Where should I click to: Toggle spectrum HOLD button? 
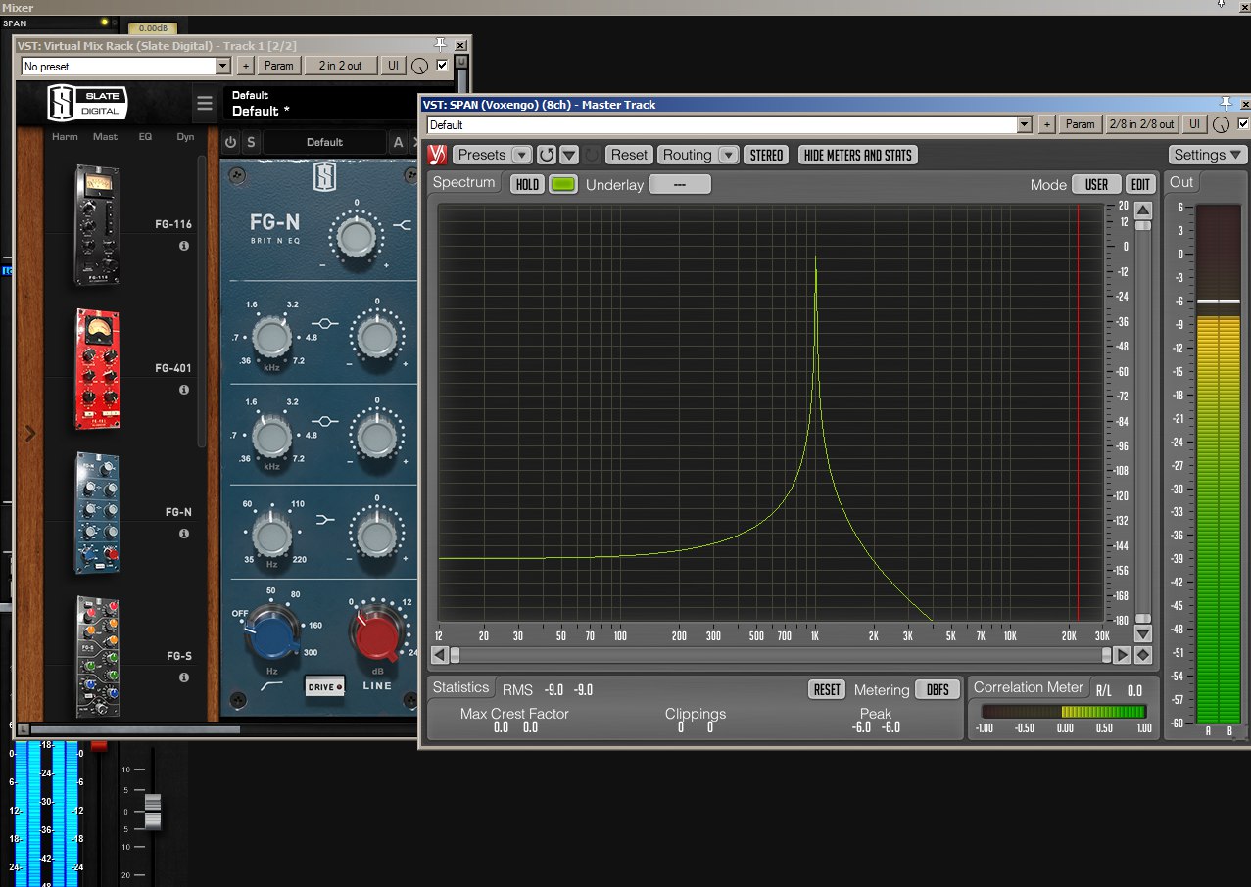(x=527, y=184)
